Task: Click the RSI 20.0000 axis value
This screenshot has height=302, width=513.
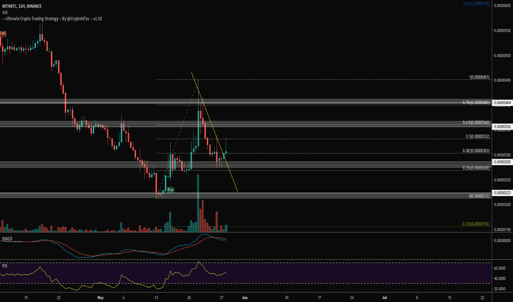Action: coord(500,289)
